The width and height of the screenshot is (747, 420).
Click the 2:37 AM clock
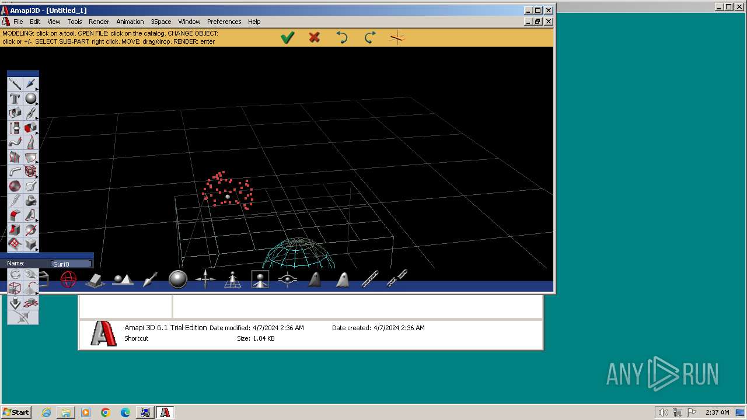(x=717, y=412)
